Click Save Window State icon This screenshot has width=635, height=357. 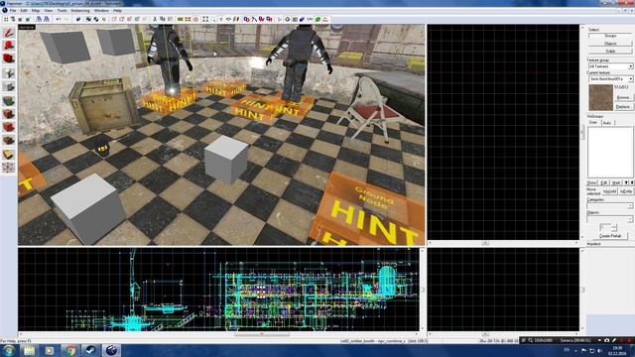coord(47,19)
